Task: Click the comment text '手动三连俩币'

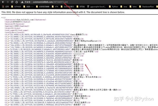Action: (x=81, y=103)
